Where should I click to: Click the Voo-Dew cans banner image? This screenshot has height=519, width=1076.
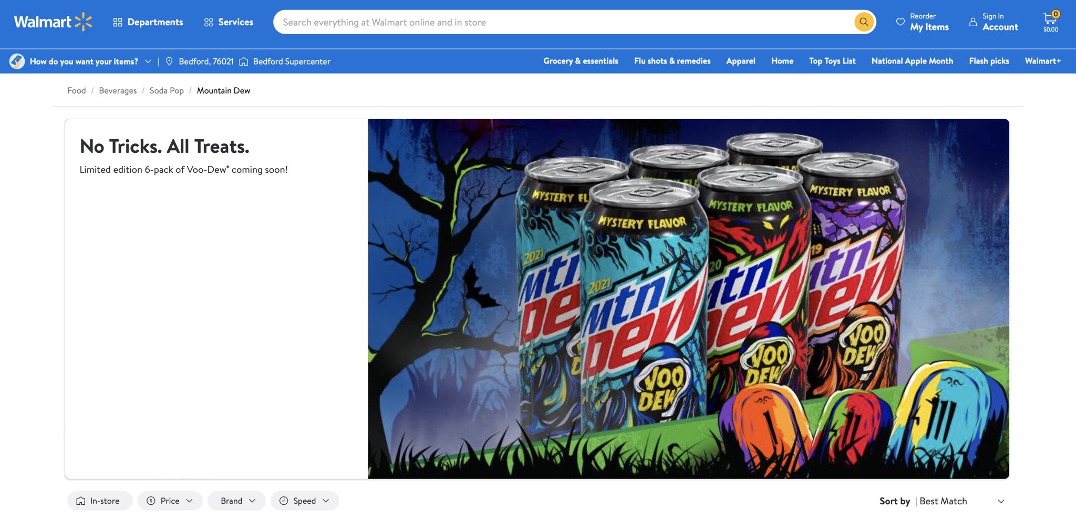tap(688, 298)
